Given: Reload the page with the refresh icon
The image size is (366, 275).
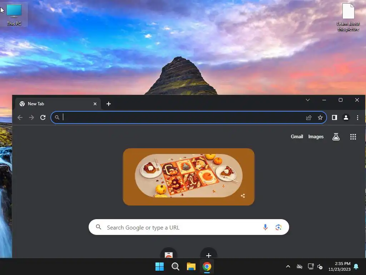Looking at the screenshot, I should tap(43, 117).
